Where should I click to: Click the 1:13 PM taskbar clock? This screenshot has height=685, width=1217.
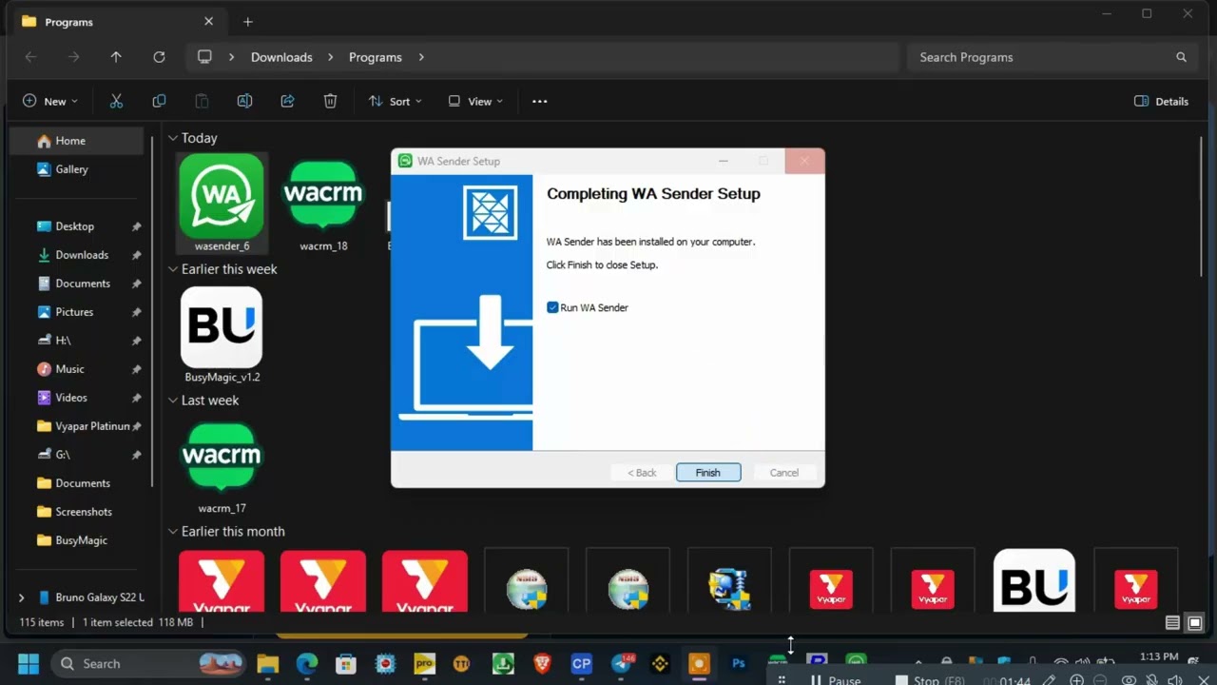point(1158,657)
